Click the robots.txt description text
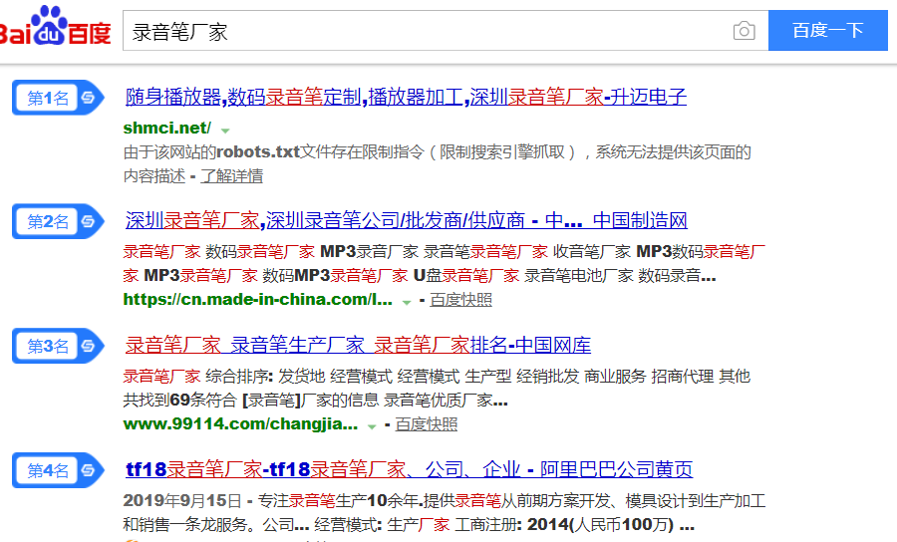 point(438,164)
